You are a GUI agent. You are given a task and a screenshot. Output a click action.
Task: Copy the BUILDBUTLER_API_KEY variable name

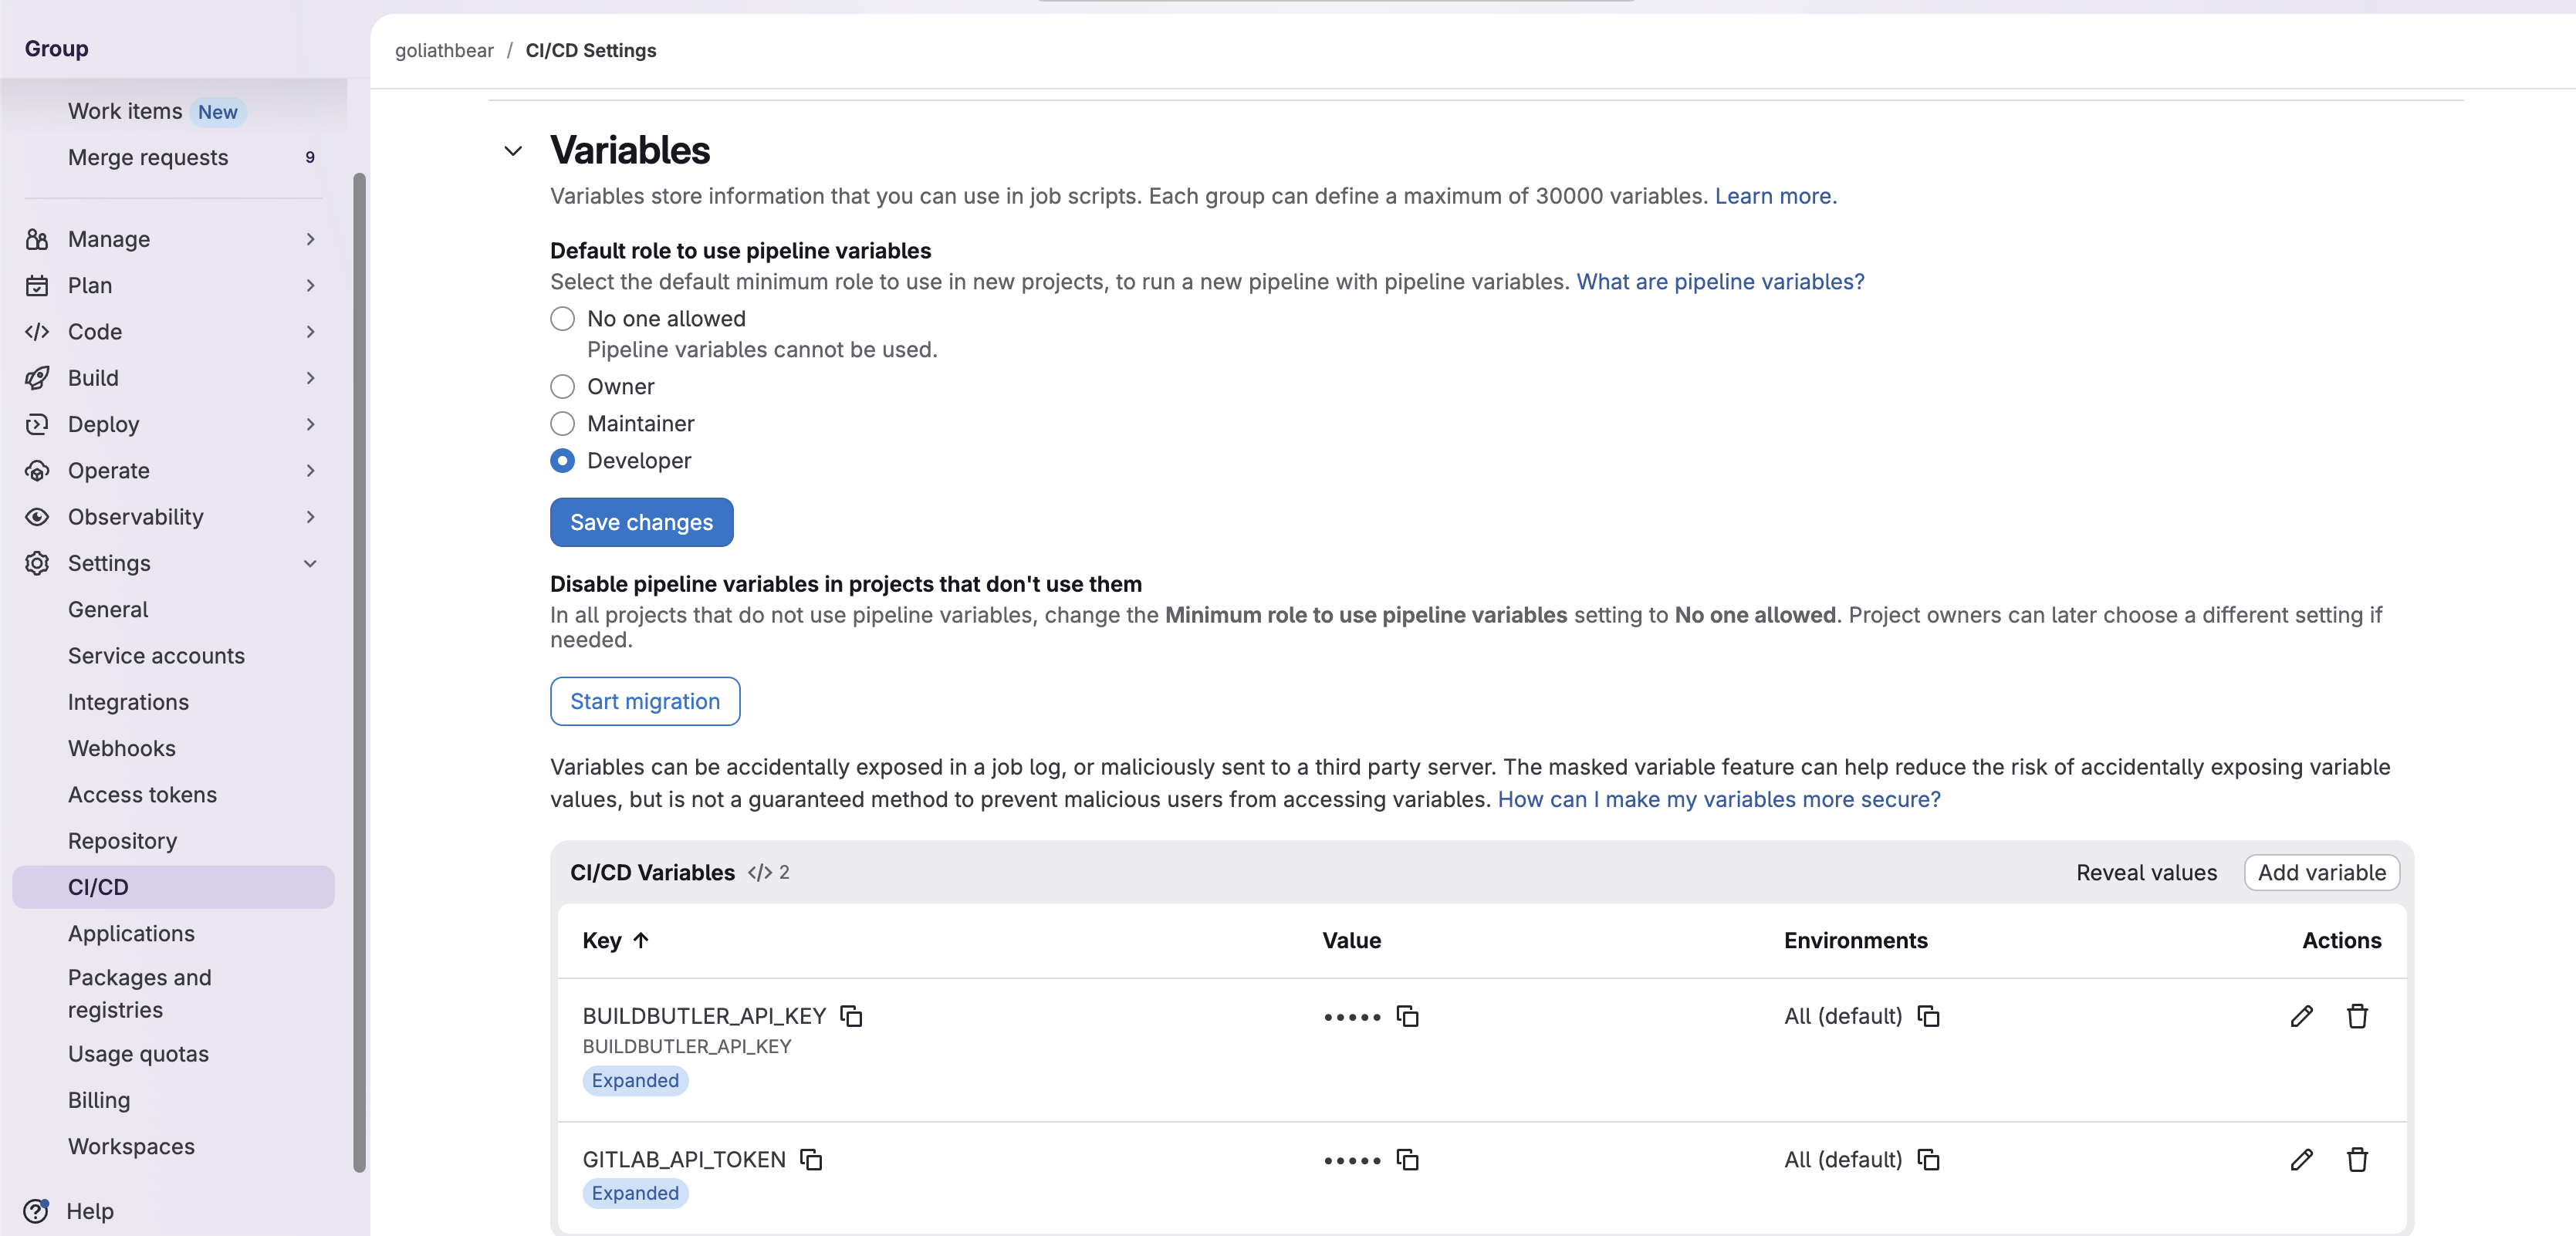click(851, 1016)
